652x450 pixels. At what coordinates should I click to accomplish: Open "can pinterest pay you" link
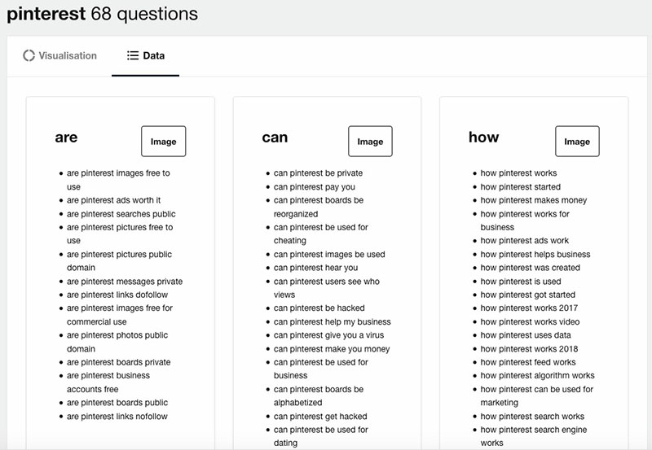314,187
